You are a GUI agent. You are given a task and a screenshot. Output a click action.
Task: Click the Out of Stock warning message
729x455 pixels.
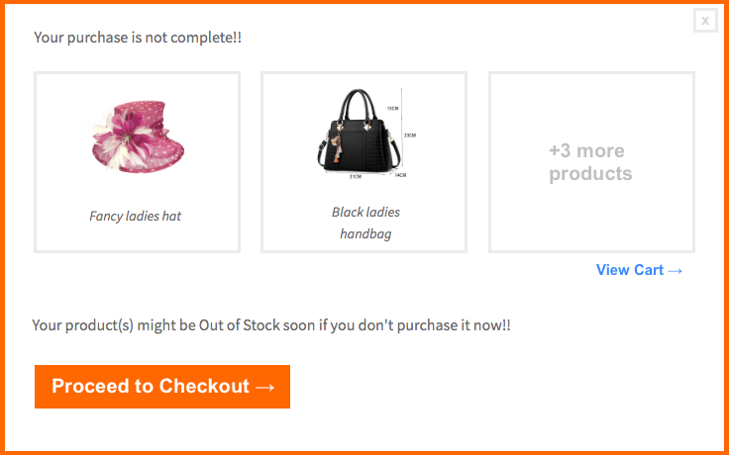click(271, 324)
